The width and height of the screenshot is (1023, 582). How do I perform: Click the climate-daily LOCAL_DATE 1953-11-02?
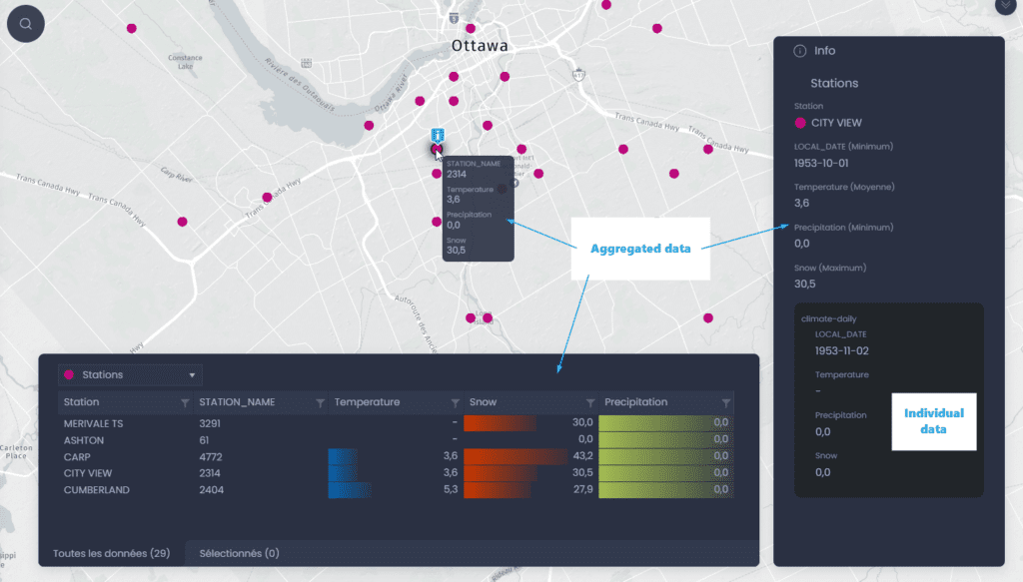841,350
